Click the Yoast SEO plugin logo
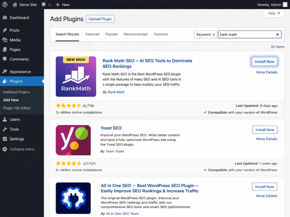 pos(73,140)
